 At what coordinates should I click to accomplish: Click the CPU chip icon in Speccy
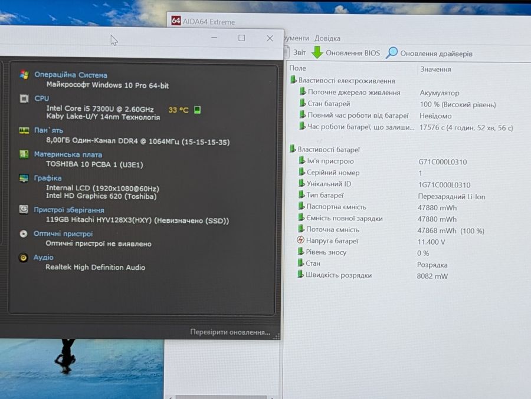point(24,98)
